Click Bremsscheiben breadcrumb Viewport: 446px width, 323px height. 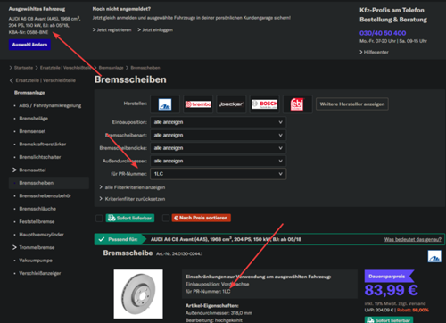coord(145,68)
